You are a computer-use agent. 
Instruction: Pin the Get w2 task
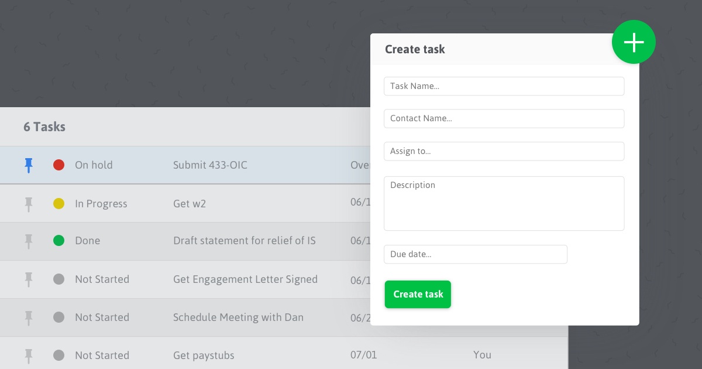tap(28, 204)
